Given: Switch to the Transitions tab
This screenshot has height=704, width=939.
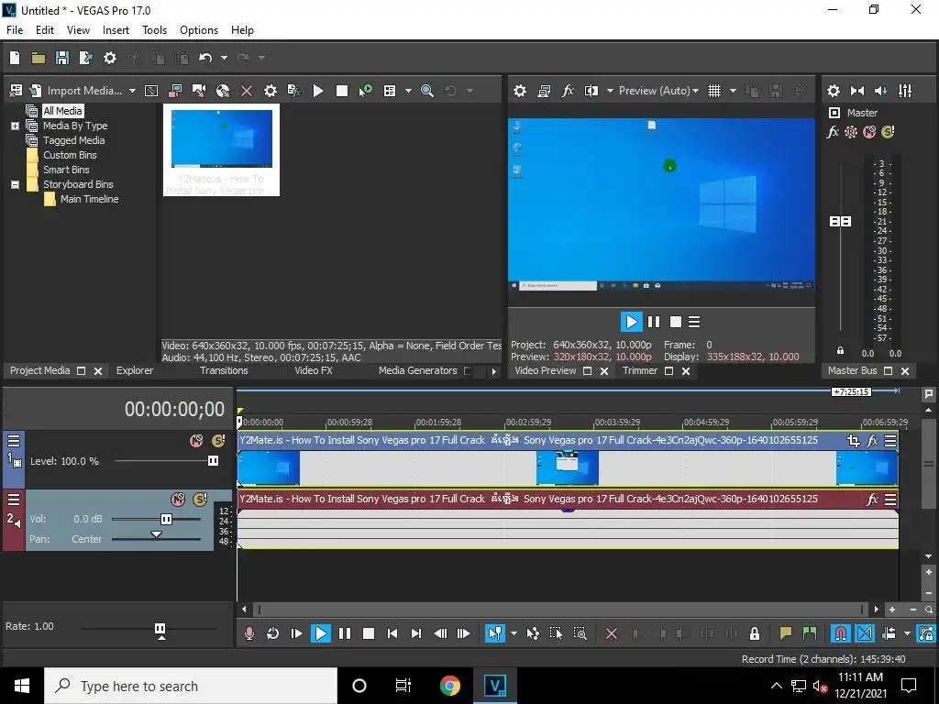Looking at the screenshot, I should (x=224, y=370).
